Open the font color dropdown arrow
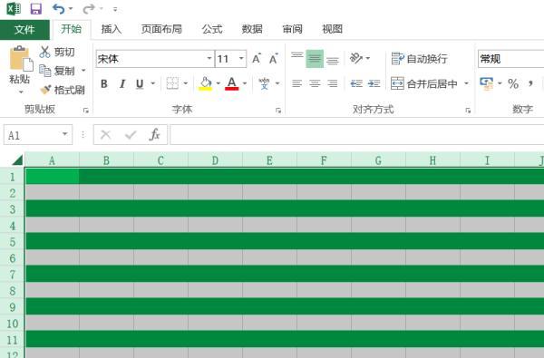The width and height of the screenshot is (544, 358). (x=245, y=83)
